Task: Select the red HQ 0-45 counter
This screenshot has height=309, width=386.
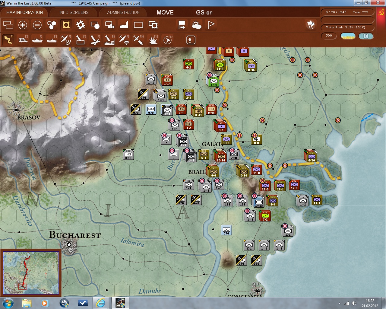Action: pos(211,110)
